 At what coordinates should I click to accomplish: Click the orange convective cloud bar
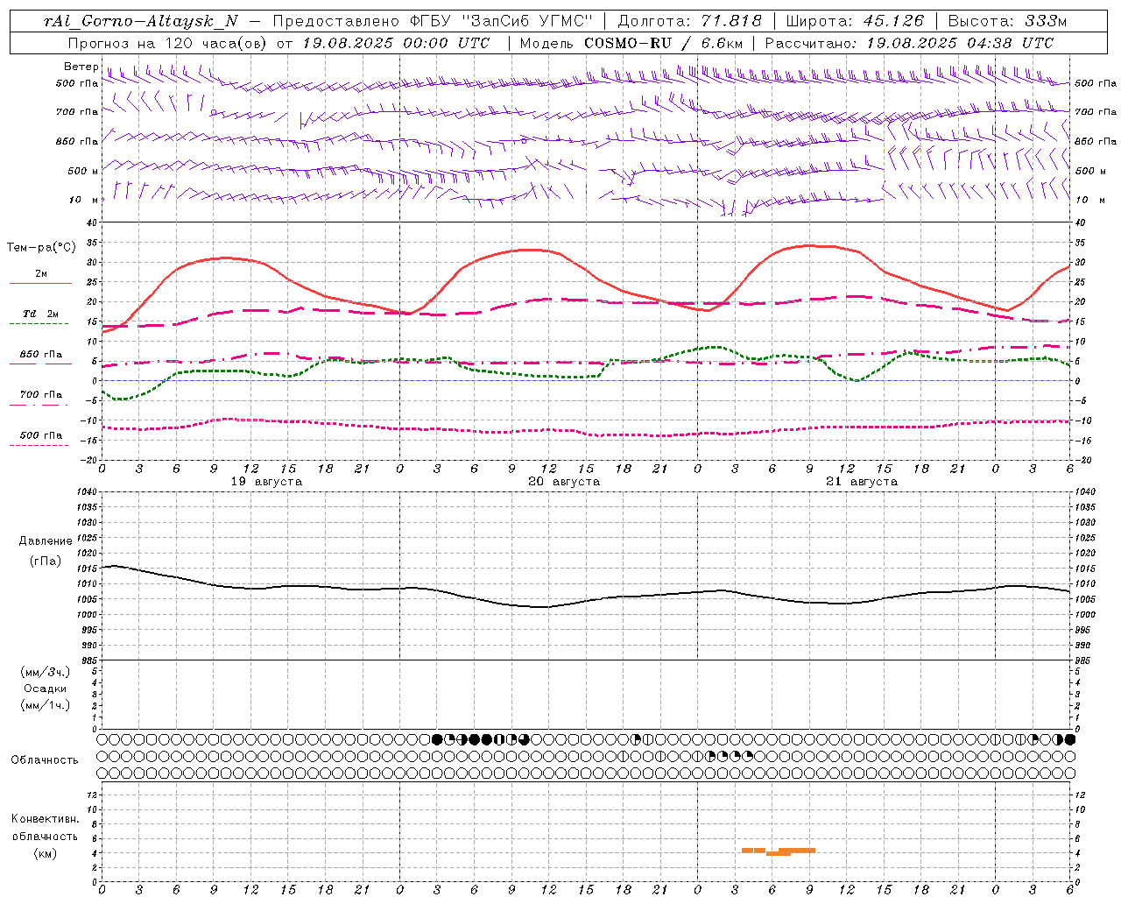[x=779, y=851]
